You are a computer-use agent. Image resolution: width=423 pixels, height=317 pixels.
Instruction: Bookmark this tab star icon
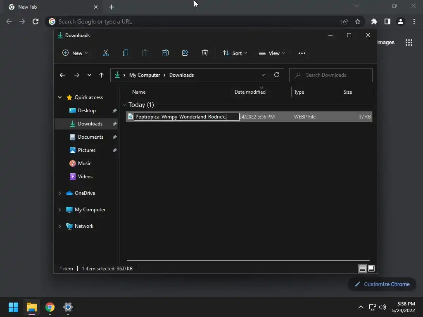tap(358, 21)
